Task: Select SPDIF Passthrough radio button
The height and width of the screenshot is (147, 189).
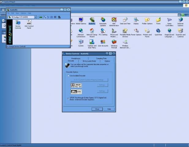Action: (x=68, y=99)
